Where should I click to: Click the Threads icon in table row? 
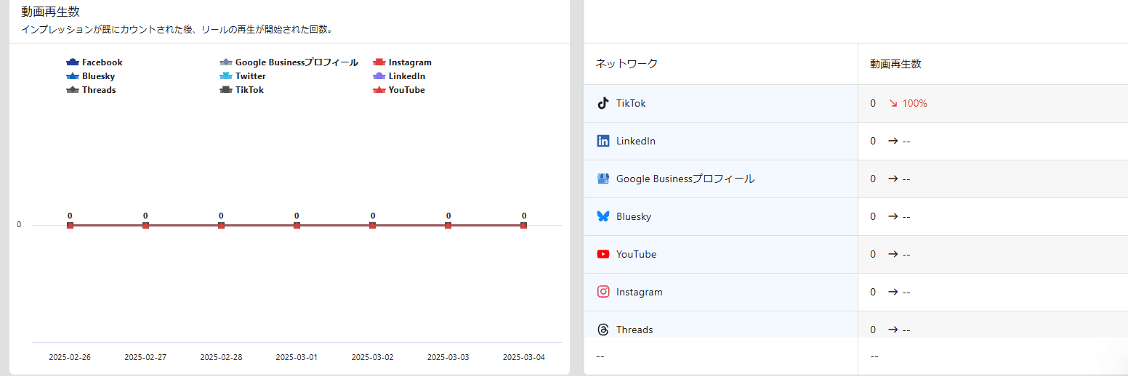click(603, 330)
